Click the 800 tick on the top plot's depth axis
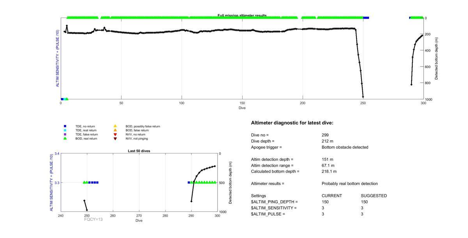Viewport: 468px width, 238px height. coord(428,83)
